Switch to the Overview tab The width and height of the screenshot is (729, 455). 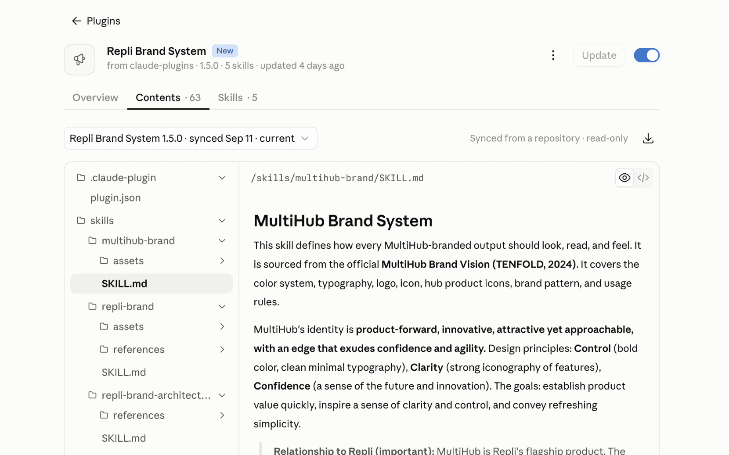coord(95,97)
